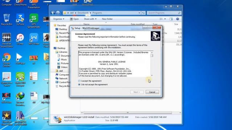Select Favorites in navigation pane
This screenshot has height=130, width=232.
pyautogui.click(x=60, y=25)
